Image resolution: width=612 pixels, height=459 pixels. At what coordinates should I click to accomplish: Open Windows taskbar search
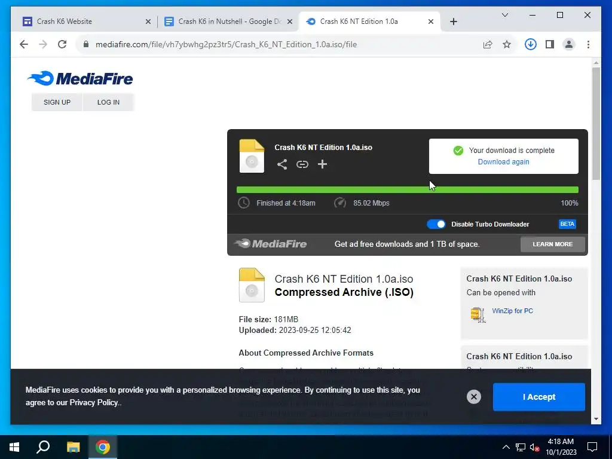tap(43, 447)
